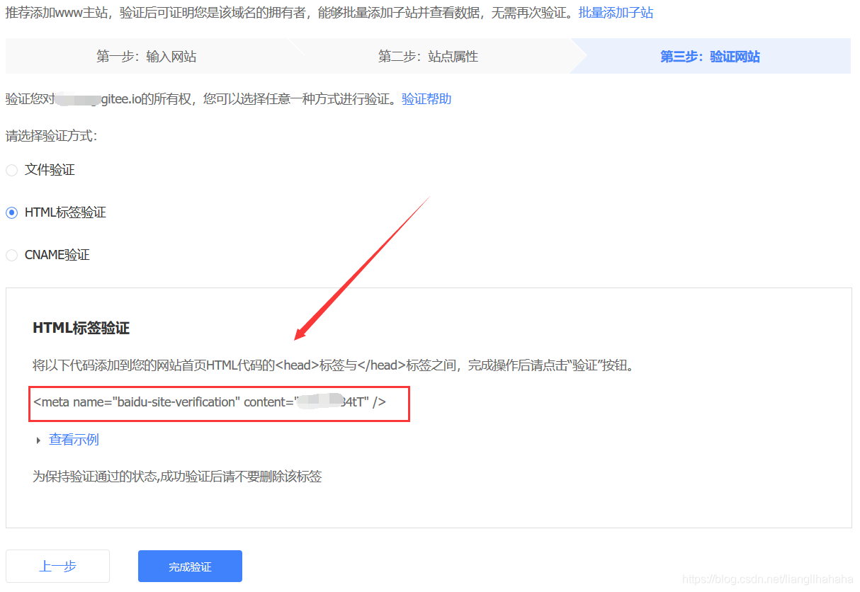
Task: Click the baidu-site-verification meta tag code
Action: click(210, 402)
